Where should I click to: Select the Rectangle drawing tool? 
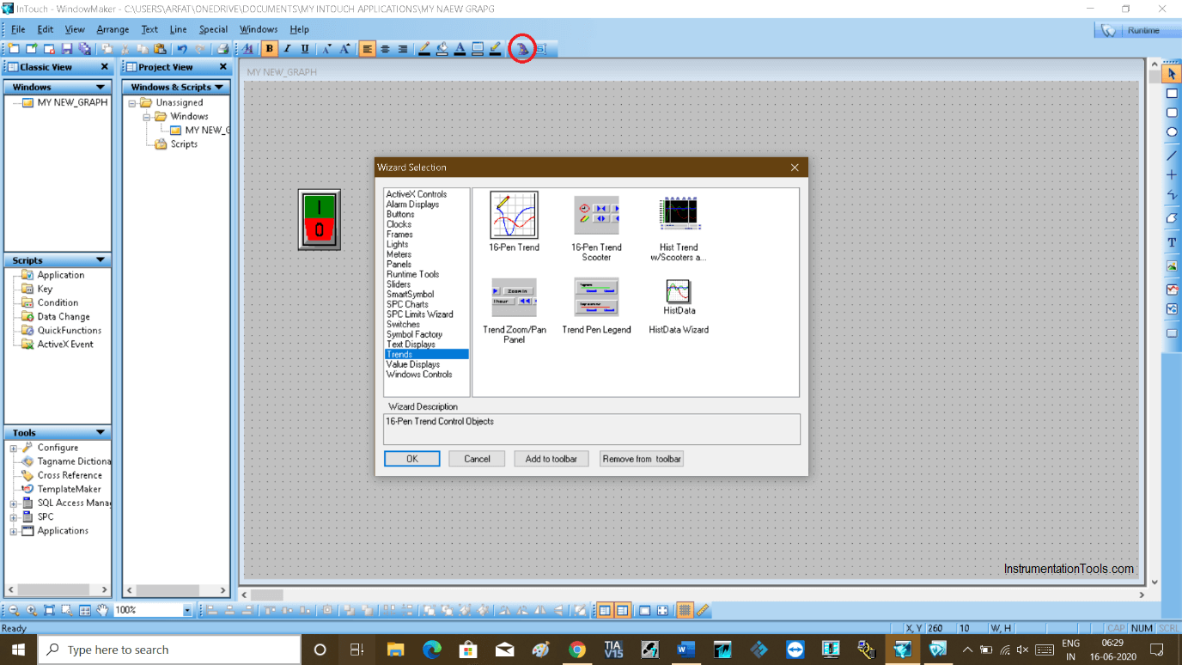click(1172, 94)
